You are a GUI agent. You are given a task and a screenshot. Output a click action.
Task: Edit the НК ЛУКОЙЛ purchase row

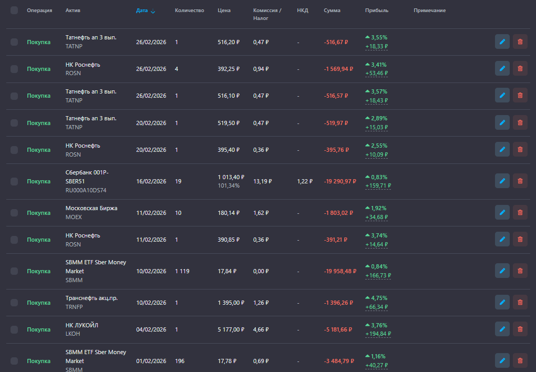[x=502, y=329]
